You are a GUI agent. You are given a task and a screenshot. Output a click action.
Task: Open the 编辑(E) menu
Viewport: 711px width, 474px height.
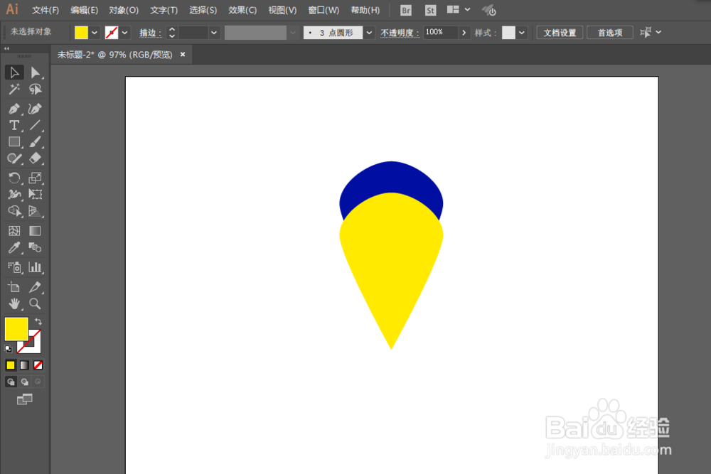point(85,10)
